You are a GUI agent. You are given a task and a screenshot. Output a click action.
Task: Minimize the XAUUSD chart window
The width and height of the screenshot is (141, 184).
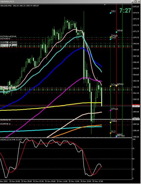132,1
